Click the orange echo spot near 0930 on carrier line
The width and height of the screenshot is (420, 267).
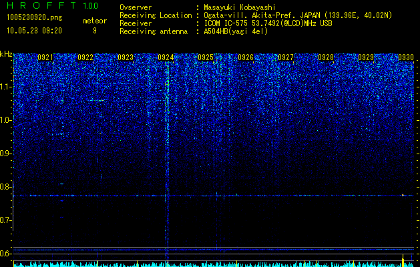(x=403, y=195)
